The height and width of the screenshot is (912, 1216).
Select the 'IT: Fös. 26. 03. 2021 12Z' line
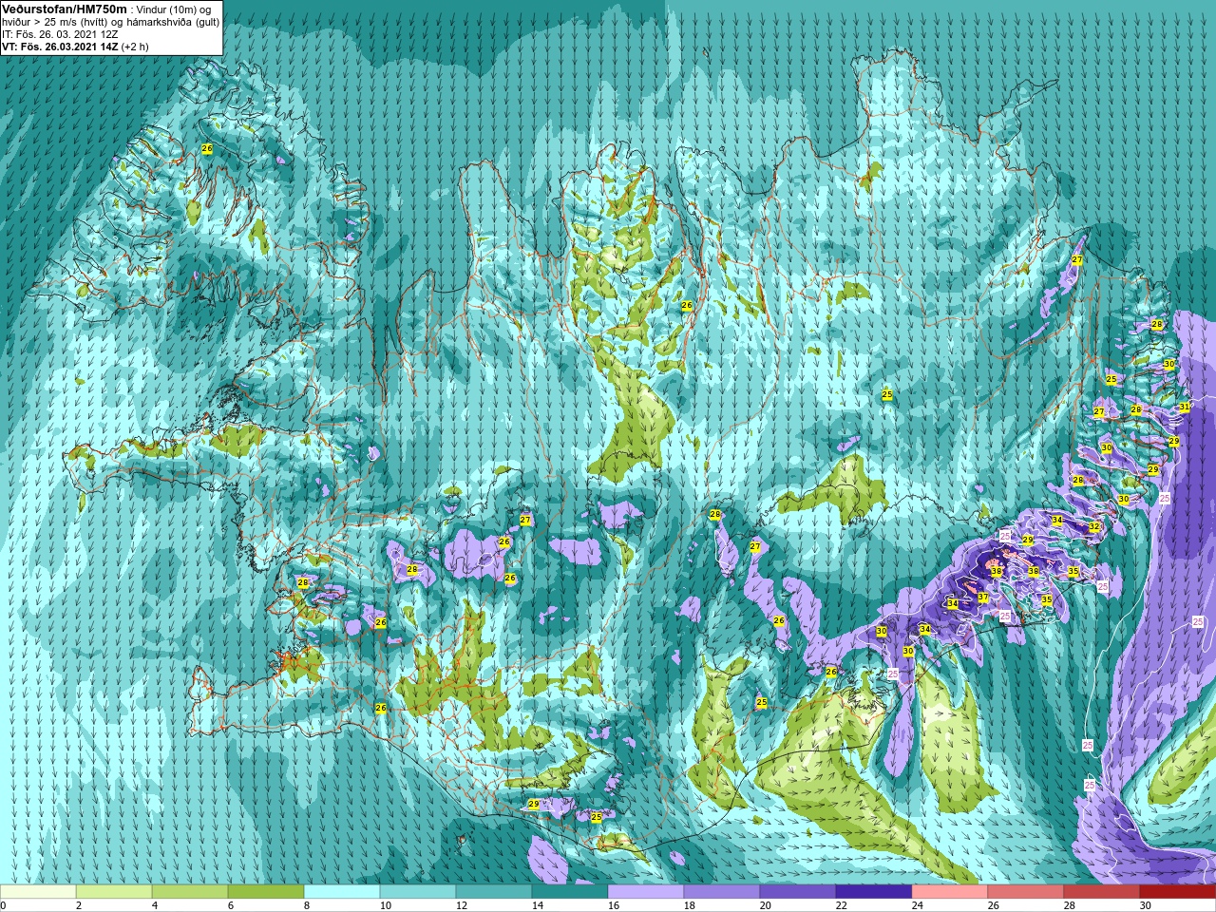(60, 34)
